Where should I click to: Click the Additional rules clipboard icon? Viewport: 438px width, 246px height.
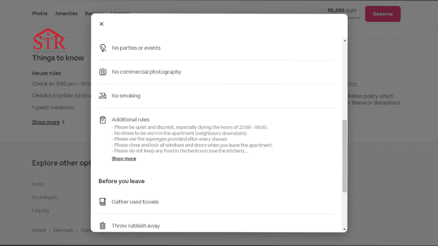coord(102,120)
